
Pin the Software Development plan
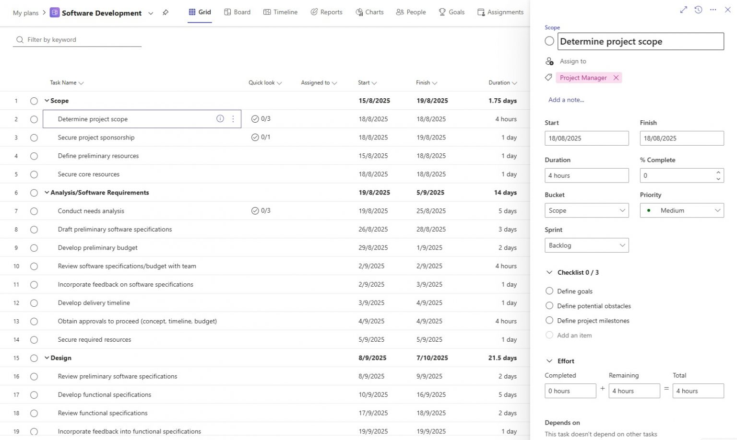pyautogui.click(x=166, y=13)
